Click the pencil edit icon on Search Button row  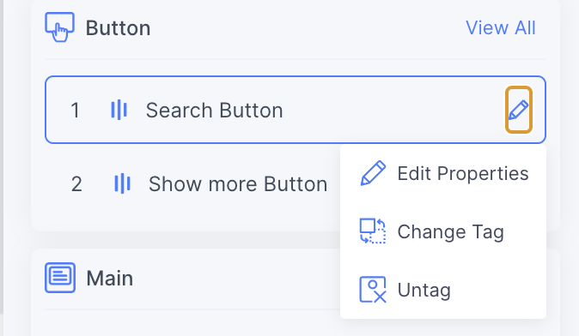pyautogui.click(x=519, y=110)
